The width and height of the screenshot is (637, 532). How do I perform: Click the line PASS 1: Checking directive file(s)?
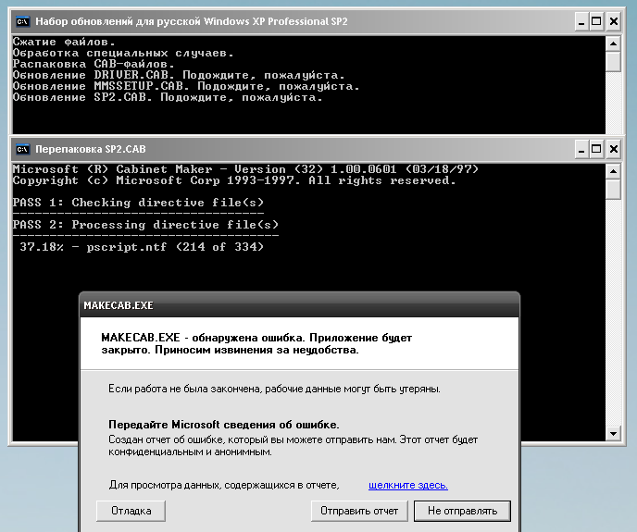[138, 203]
